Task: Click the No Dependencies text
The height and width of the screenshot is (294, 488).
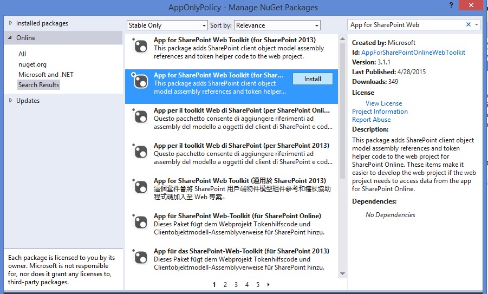Action: (391, 214)
